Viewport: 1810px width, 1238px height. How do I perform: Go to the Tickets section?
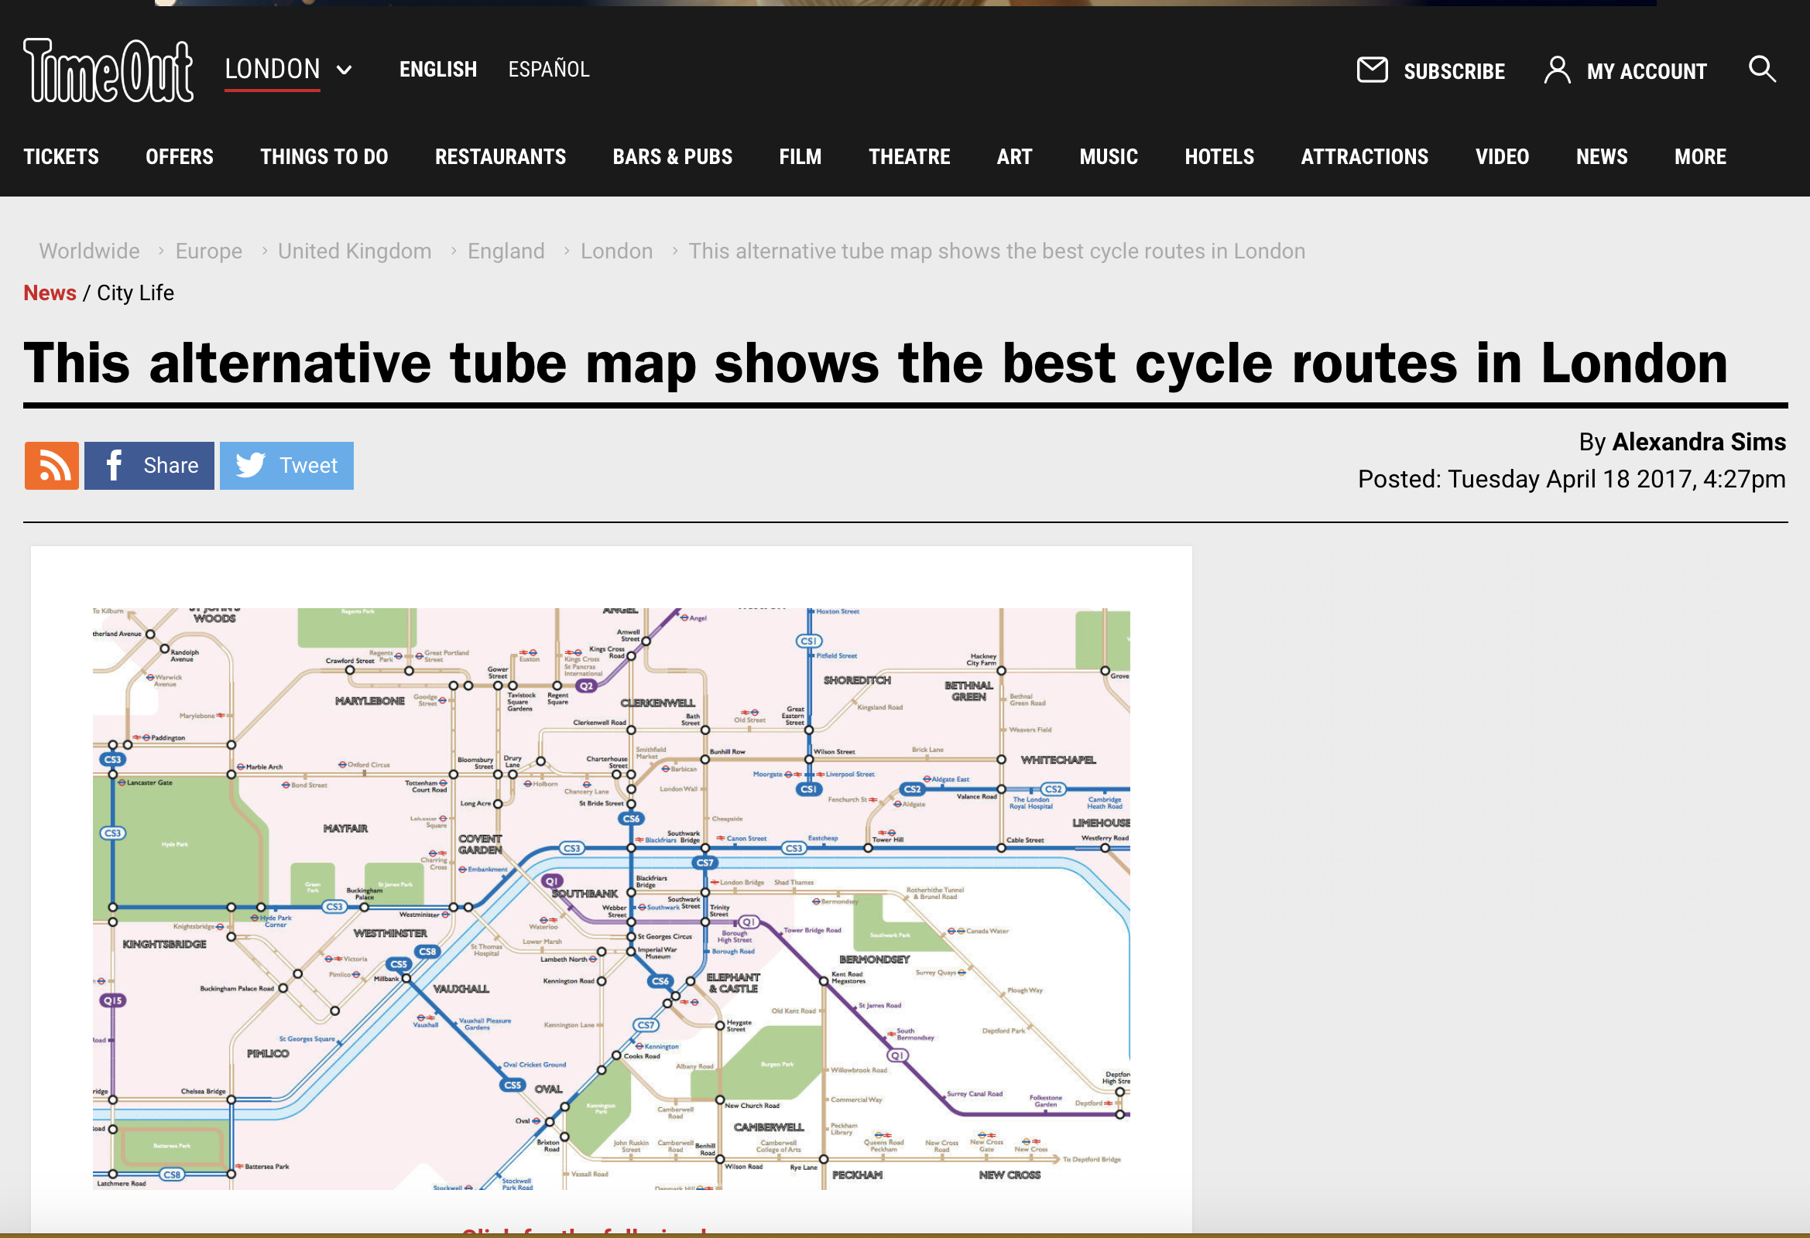click(x=60, y=157)
